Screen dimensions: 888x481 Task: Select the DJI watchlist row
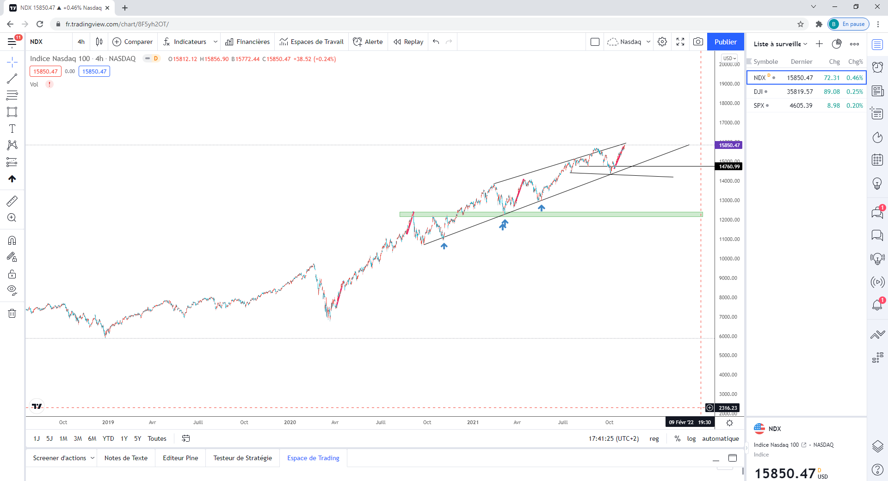tap(807, 92)
